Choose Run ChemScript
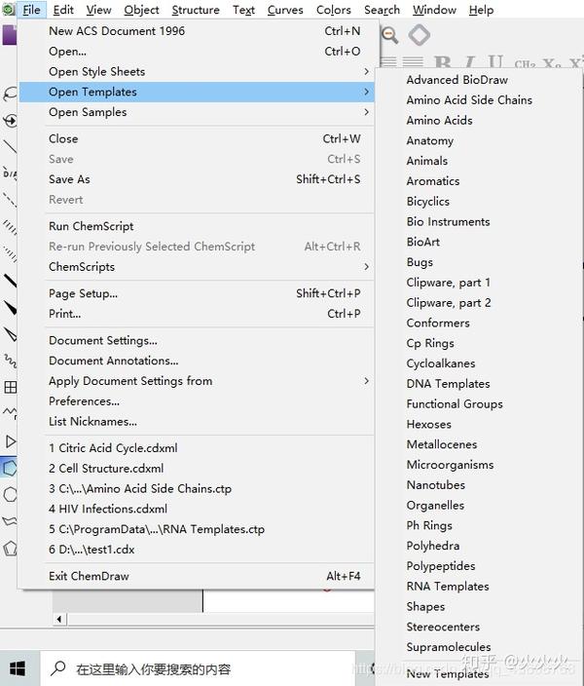The height and width of the screenshot is (686, 584). click(196, 226)
